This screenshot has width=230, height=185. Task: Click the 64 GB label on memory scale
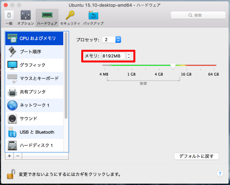[214, 74]
